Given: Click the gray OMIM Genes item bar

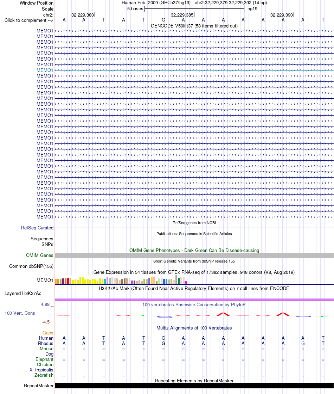Looking at the screenshot, I should tap(194, 255).
